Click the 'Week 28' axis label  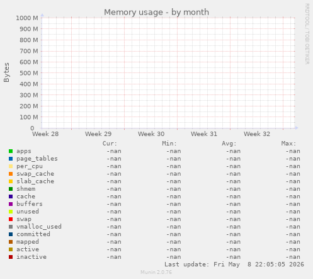pos(45,134)
